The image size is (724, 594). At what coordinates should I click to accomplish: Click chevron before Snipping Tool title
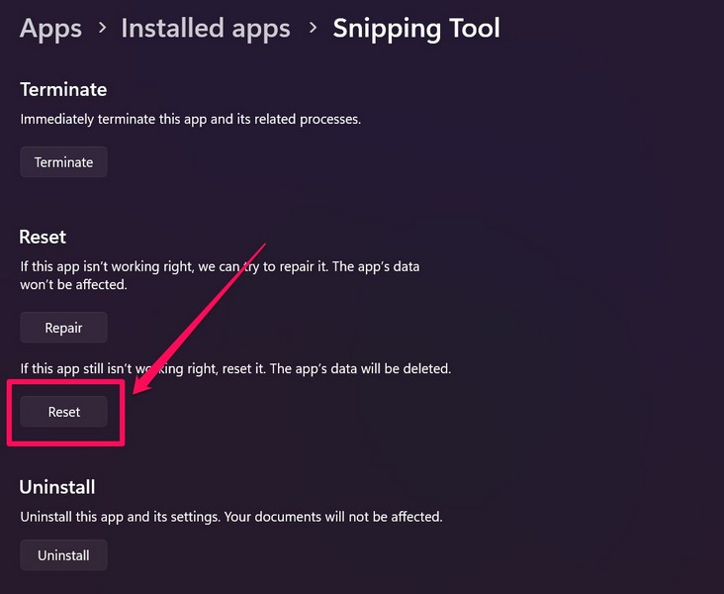(x=313, y=29)
